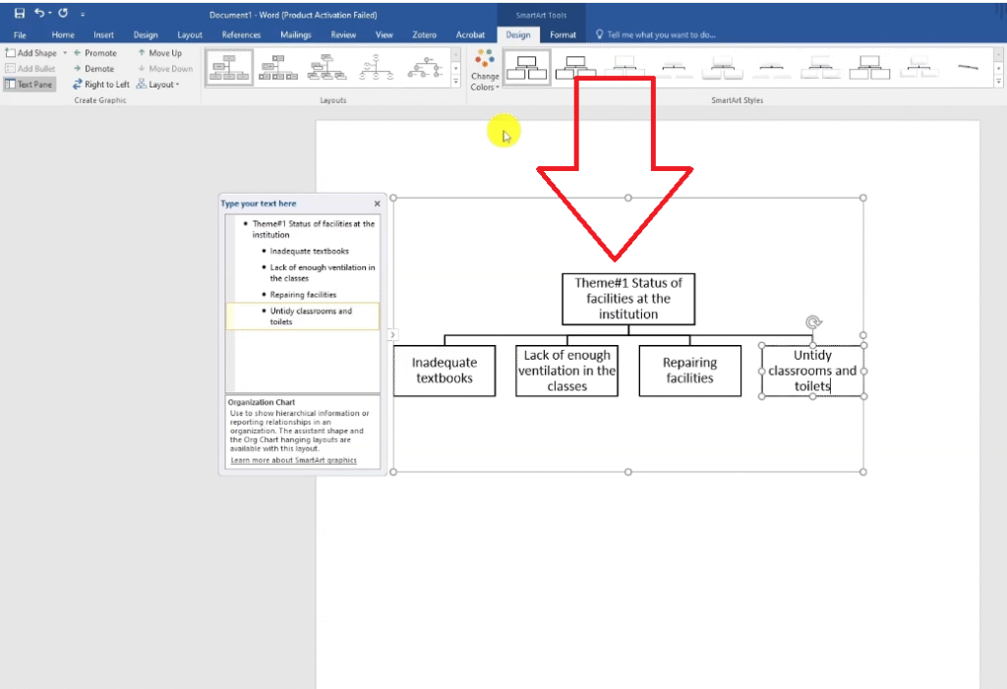1007x689 pixels.
Task: Expand the Layouts gallery more arrow
Action: tap(455, 83)
